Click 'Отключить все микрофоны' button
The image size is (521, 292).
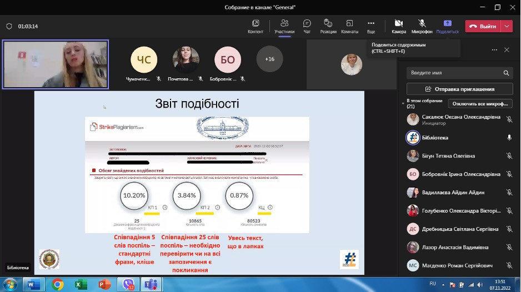coord(480,104)
